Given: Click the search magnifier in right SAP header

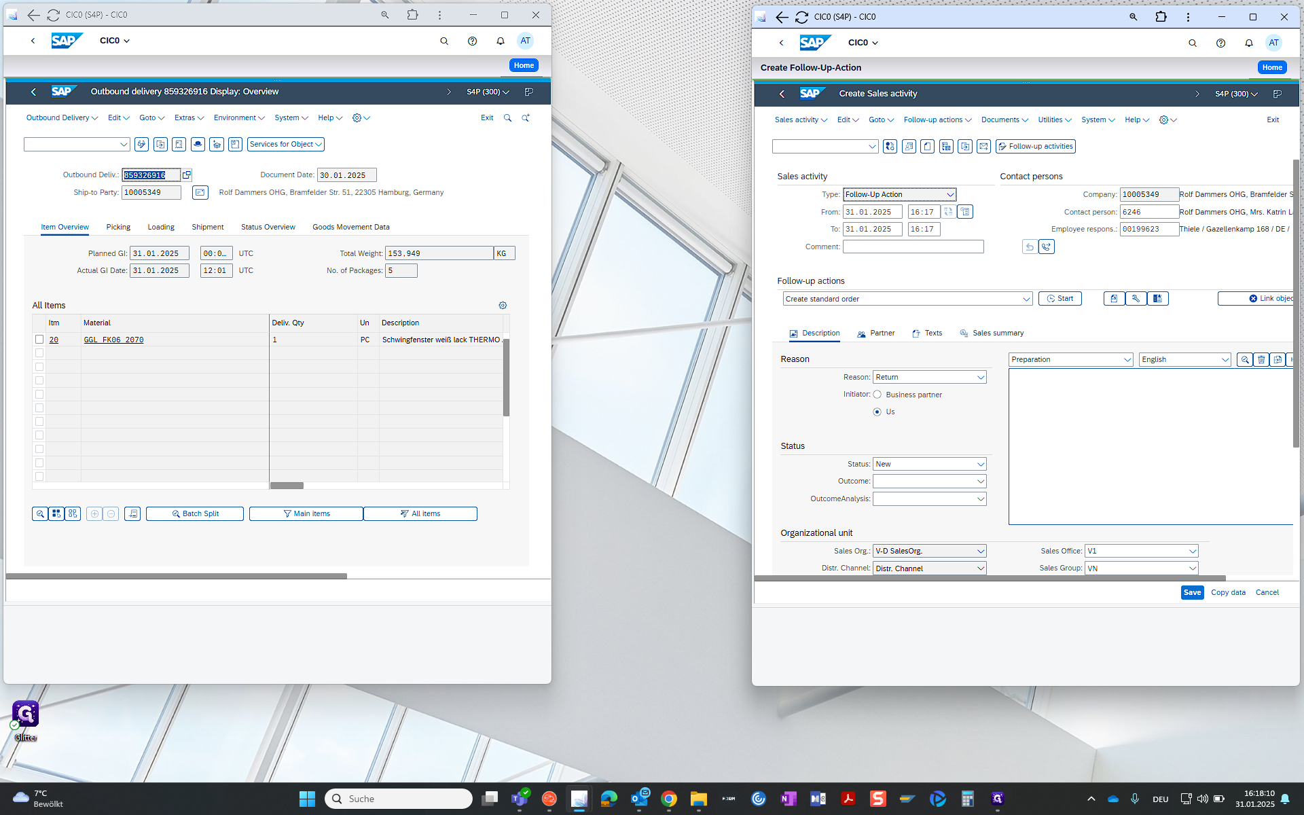Looking at the screenshot, I should (1192, 43).
